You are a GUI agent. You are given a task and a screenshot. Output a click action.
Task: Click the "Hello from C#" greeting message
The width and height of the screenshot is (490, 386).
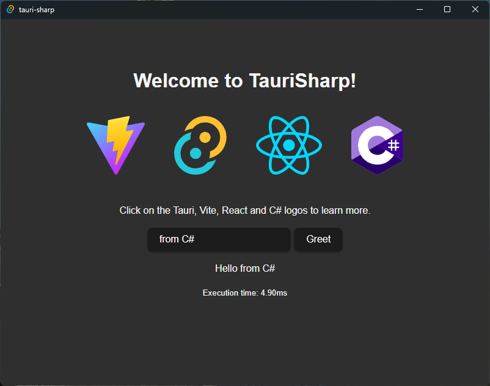click(x=245, y=268)
